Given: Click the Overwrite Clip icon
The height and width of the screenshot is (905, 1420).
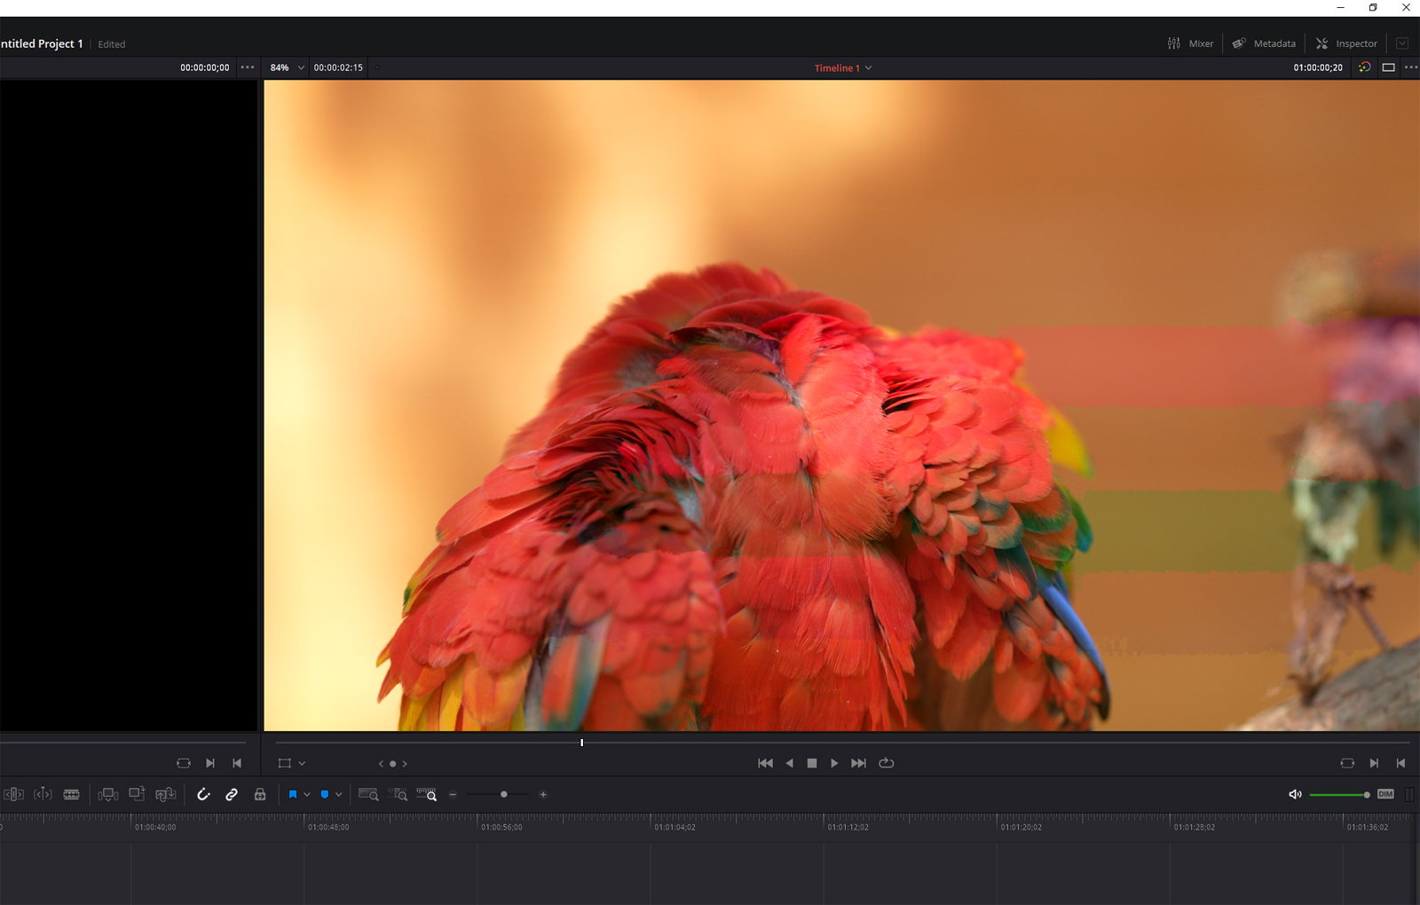Looking at the screenshot, I should coord(137,795).
